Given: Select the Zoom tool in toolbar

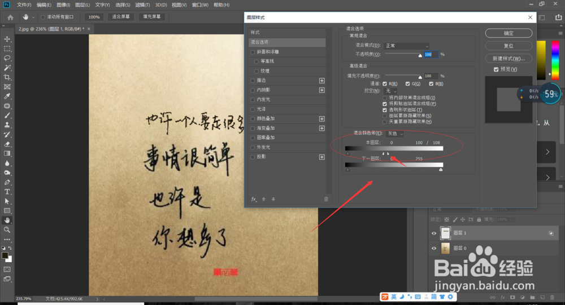Looking at the screenshot, I should click(7, 230).
